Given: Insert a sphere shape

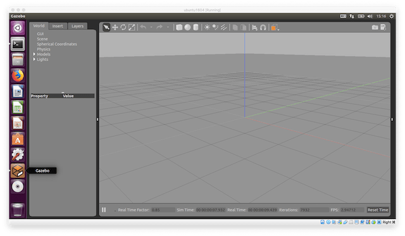Looking at the screenshot, I should (187, 27).
